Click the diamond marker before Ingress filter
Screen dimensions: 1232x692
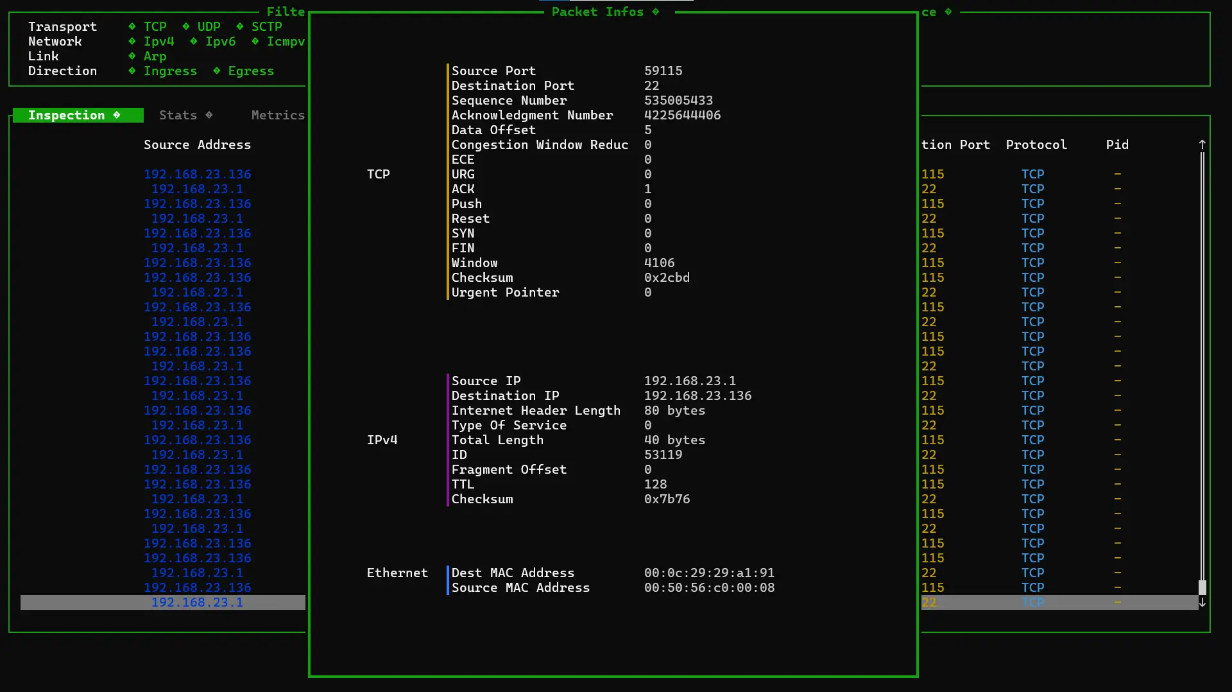(132, 71)
